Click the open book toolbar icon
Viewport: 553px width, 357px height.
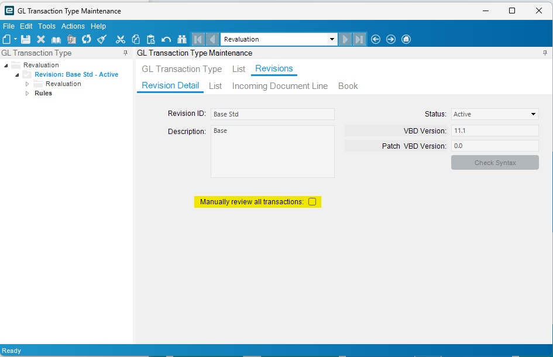(56, 40)
